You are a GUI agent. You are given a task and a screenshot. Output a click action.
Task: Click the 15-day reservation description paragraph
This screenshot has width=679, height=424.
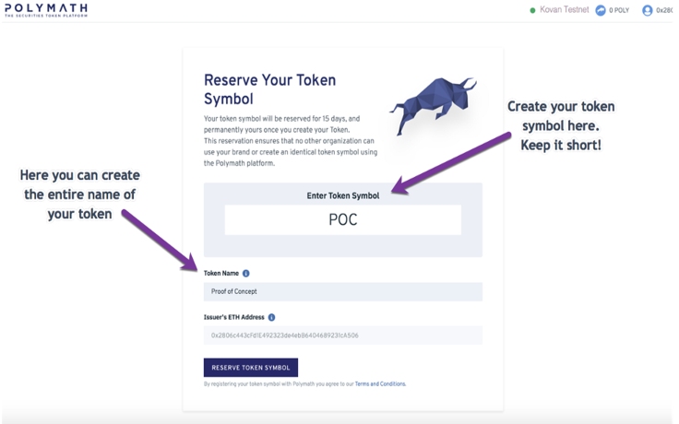[x=291, y=141]
